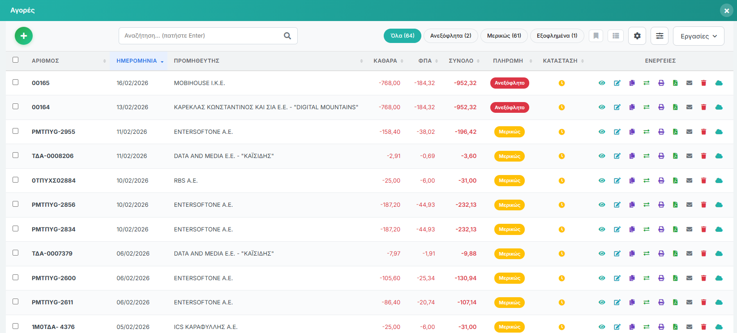Sort the table by the ΗΜΕΡΟΜΗΝΙΑ column
Viewport: 737px width, 333px height.
[x=137, y=61]
